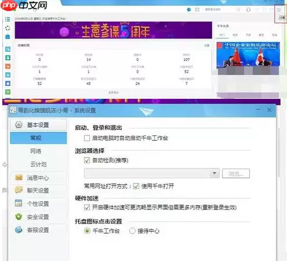Click the 设置 link in store data panel
Screen dimensions: 287x261
207,45
